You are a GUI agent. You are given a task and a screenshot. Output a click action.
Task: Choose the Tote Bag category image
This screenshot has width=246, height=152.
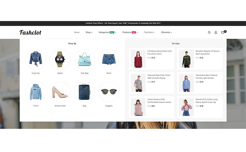84,59
